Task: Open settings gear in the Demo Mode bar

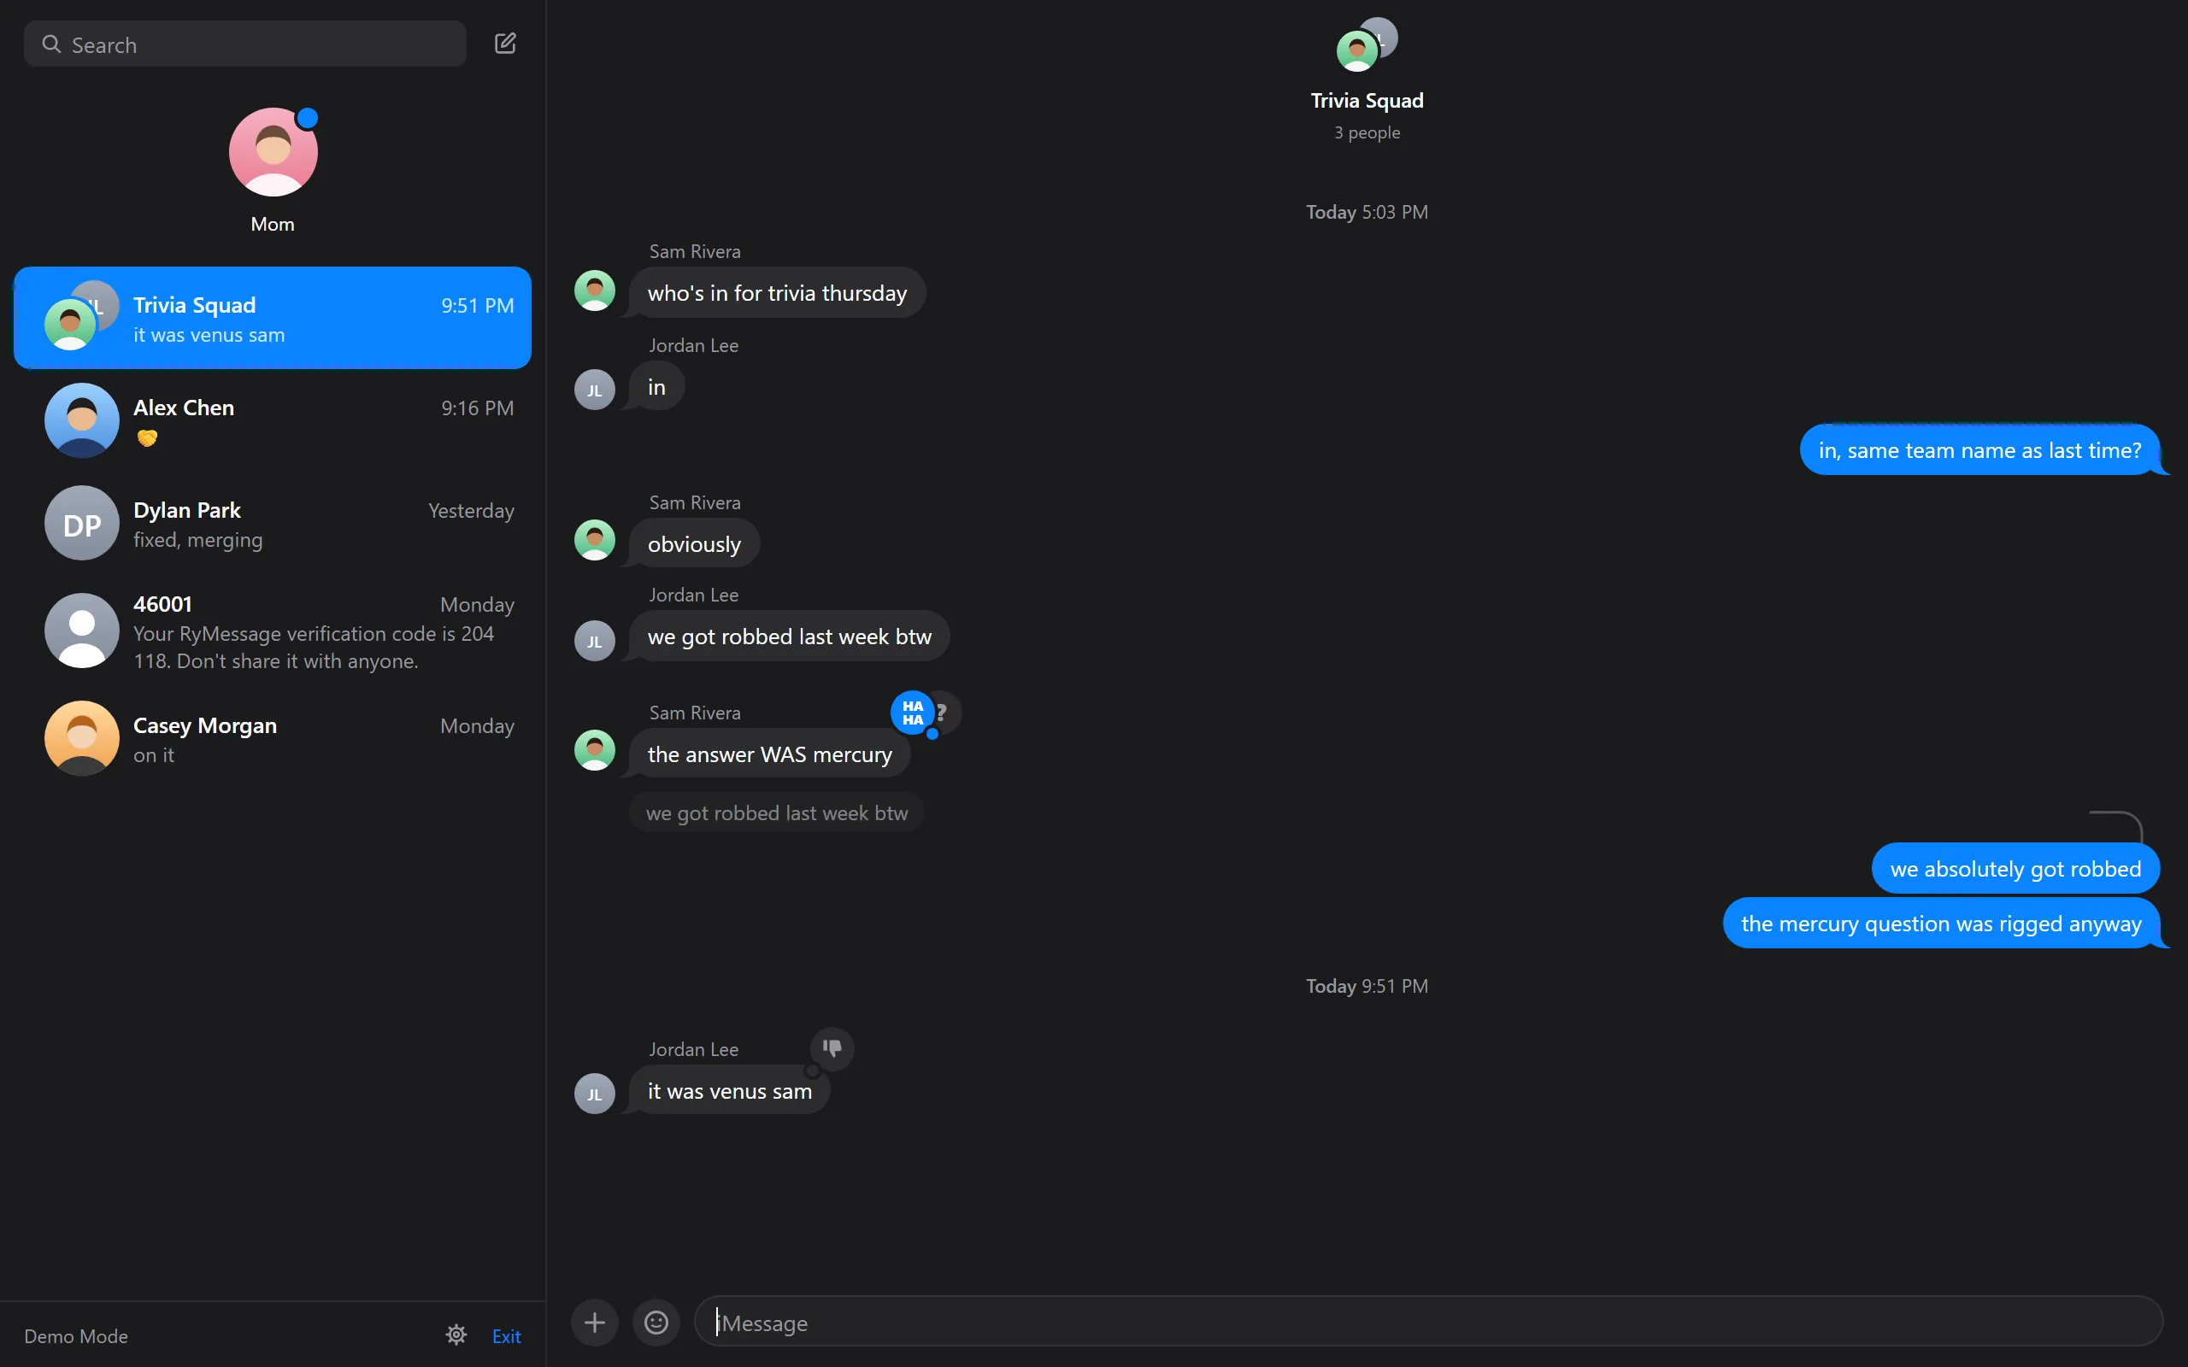Action: 456,1335
